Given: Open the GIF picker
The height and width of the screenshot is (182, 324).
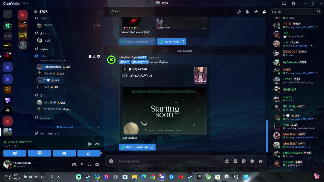Looking at the screenshot, I should click(x=235, y=161).
